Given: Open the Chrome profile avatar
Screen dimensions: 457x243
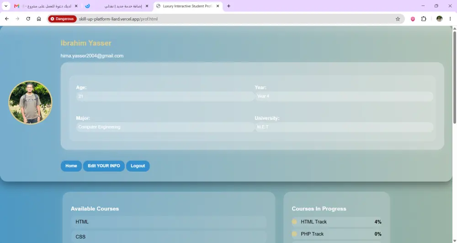Looking at the screenshot, I should (x=439, y=19).
